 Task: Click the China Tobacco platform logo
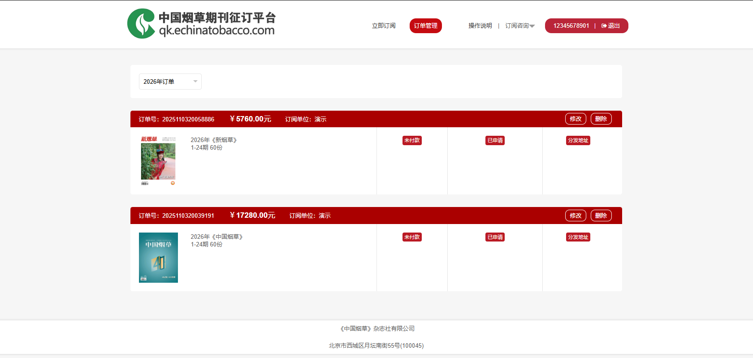coord(201,24)
